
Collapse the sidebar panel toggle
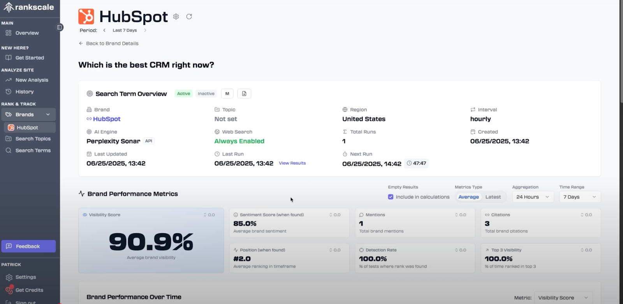[x=60, y=27]
